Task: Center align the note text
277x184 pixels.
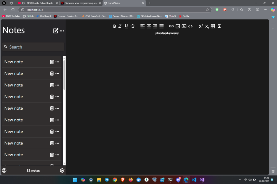Action: click(149, 26)
